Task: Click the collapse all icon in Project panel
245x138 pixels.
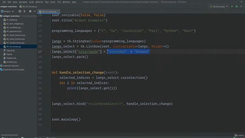Action: coord(24,11)
